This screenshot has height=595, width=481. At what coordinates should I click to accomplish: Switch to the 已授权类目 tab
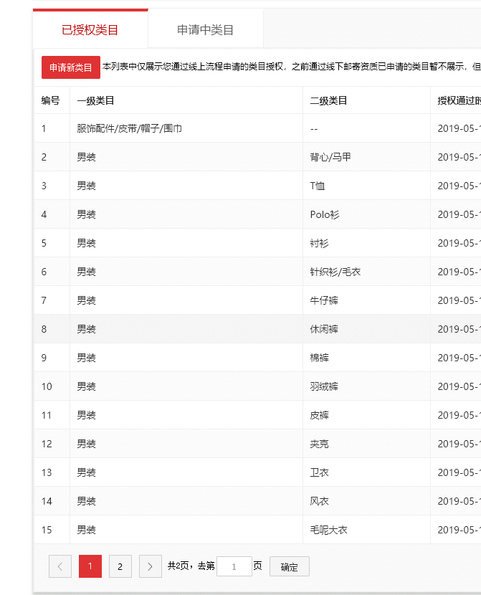[x=90, y=29]
